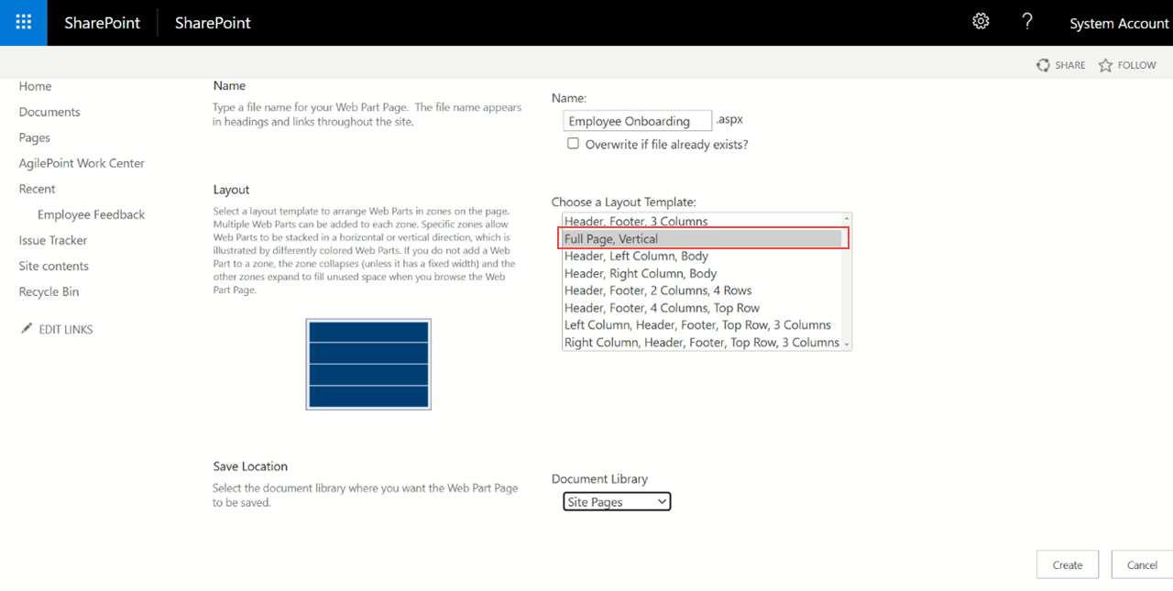Image resolution: width=1173 pixels, height=591 pixels.
Task: Open Pages in left navigation
Action: click(35, 137)
